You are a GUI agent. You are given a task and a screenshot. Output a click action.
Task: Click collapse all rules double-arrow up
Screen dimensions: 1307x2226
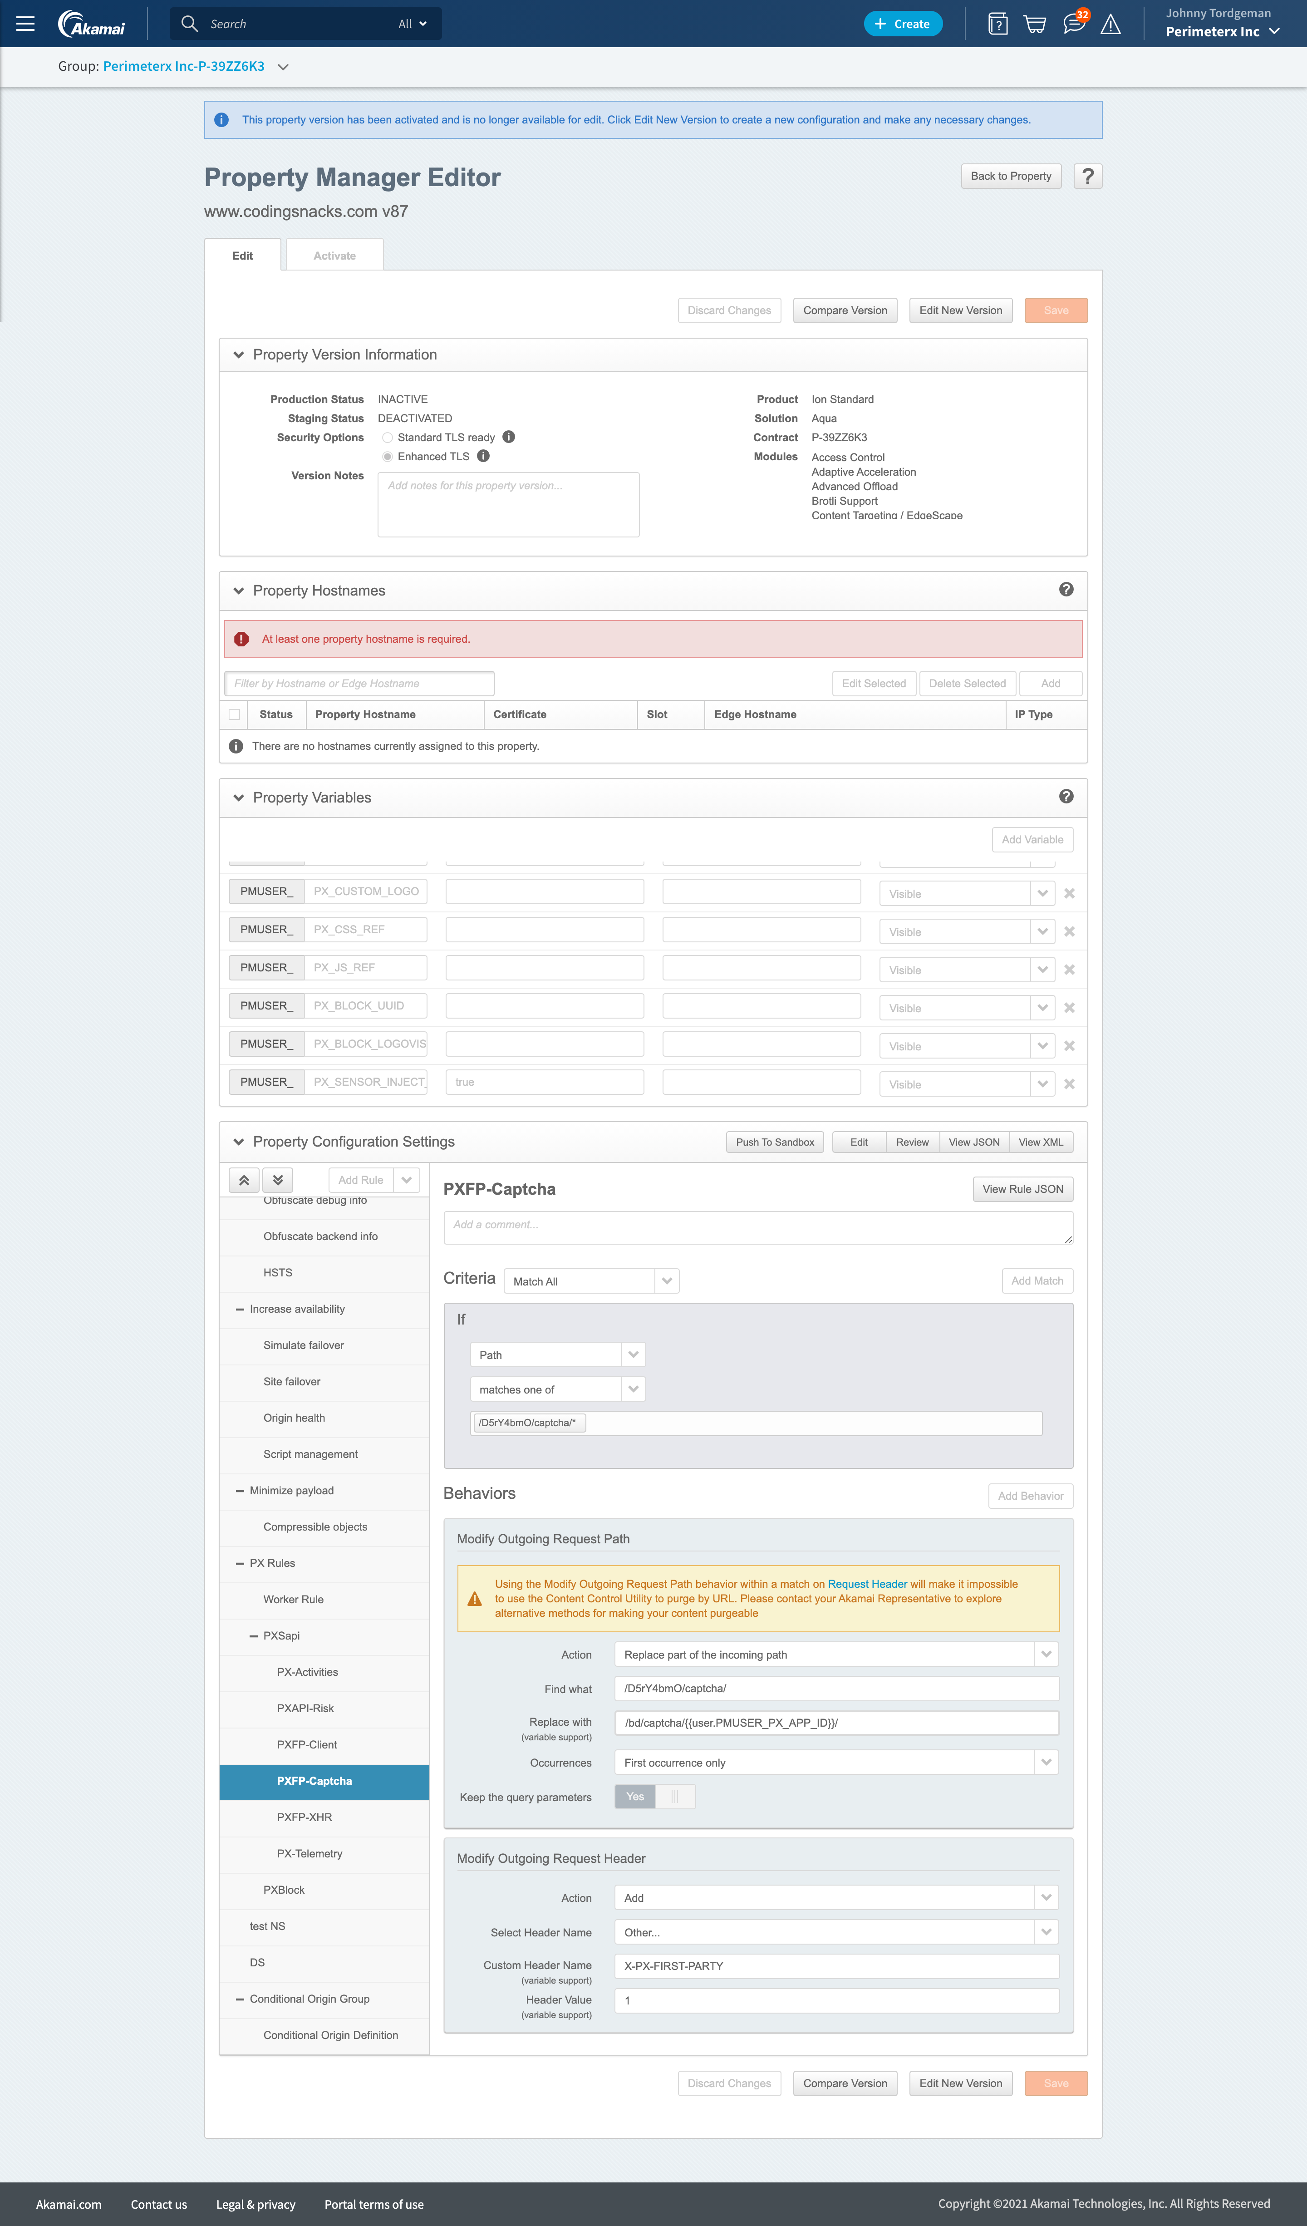pos(245,1179)
